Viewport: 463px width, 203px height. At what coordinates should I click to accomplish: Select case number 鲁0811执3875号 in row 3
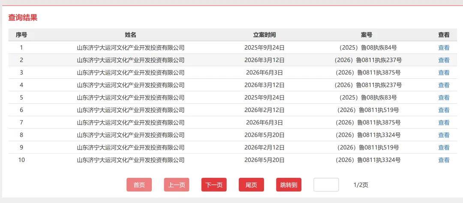point(368,73)
